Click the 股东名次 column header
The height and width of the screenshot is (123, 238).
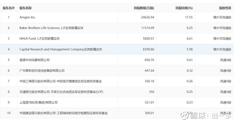coord(9,8)
